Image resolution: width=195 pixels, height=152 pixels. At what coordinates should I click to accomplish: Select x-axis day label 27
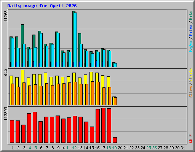160,148
